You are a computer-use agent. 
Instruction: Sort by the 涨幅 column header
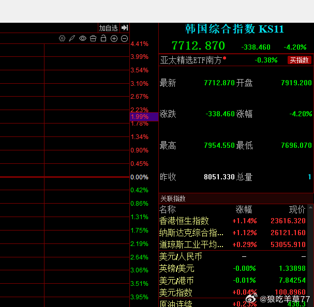coord(244,209)
